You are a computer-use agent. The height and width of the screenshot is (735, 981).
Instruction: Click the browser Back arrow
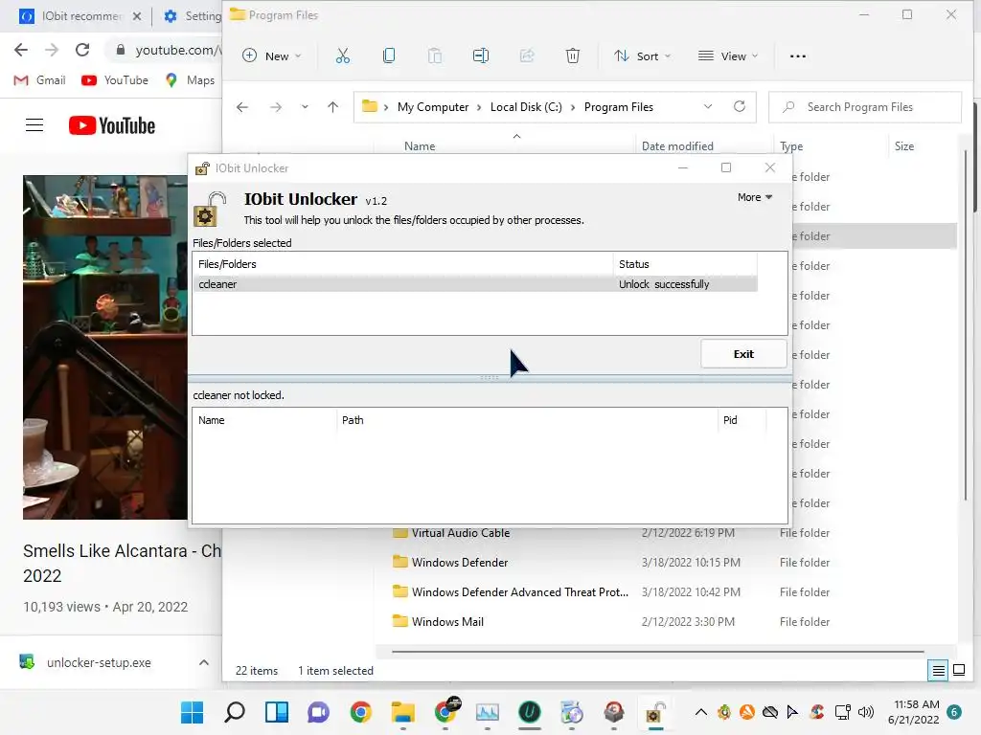[x=21, y=50]
